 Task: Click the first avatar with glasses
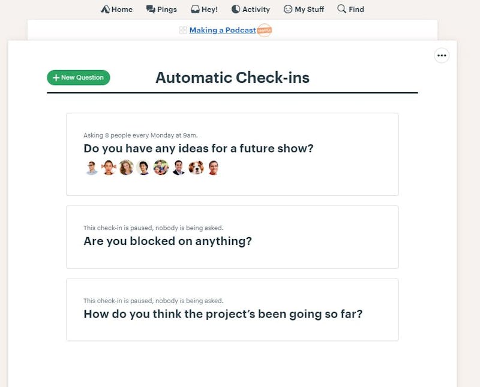[91, 168]
